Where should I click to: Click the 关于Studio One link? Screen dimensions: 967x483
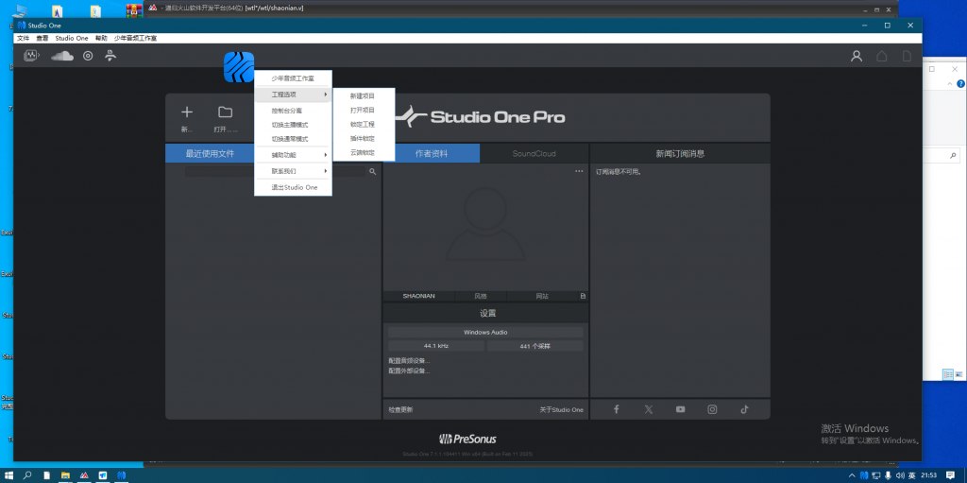[x=561, y=409]
